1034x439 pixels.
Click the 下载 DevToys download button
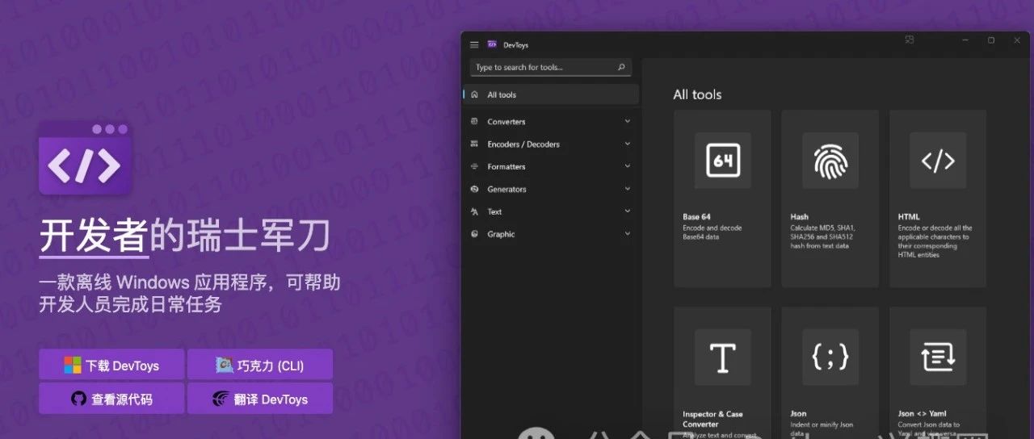(x=111, y=365)
